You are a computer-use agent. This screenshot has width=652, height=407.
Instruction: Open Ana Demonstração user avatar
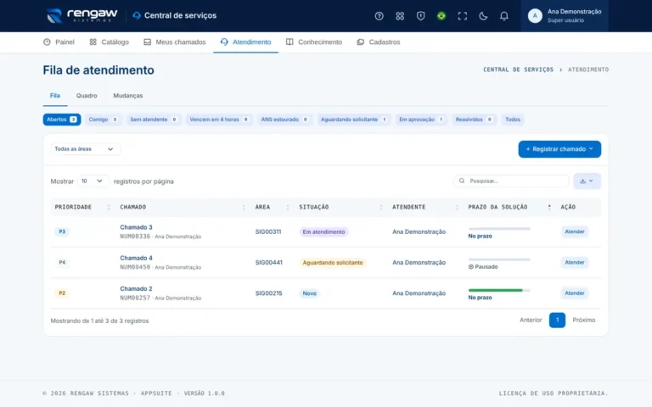pyautogui.click(x=535, y=16)
